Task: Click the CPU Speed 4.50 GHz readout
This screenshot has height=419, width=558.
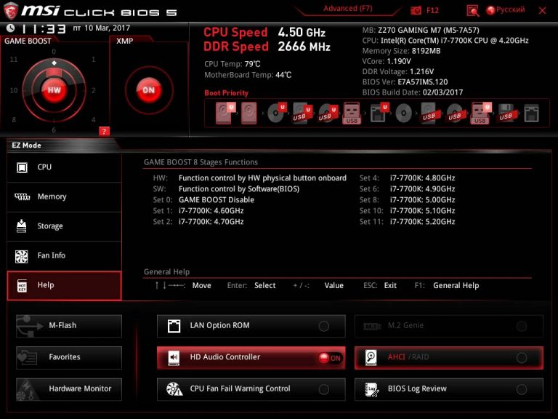Action: coord(264,33)
